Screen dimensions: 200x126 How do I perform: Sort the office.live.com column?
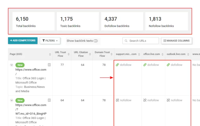click(x=162, y=54)
